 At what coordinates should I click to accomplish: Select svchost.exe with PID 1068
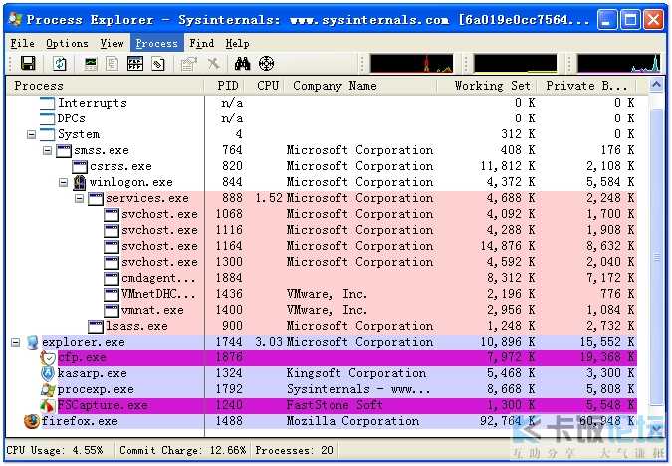click(x=322, y=214)
